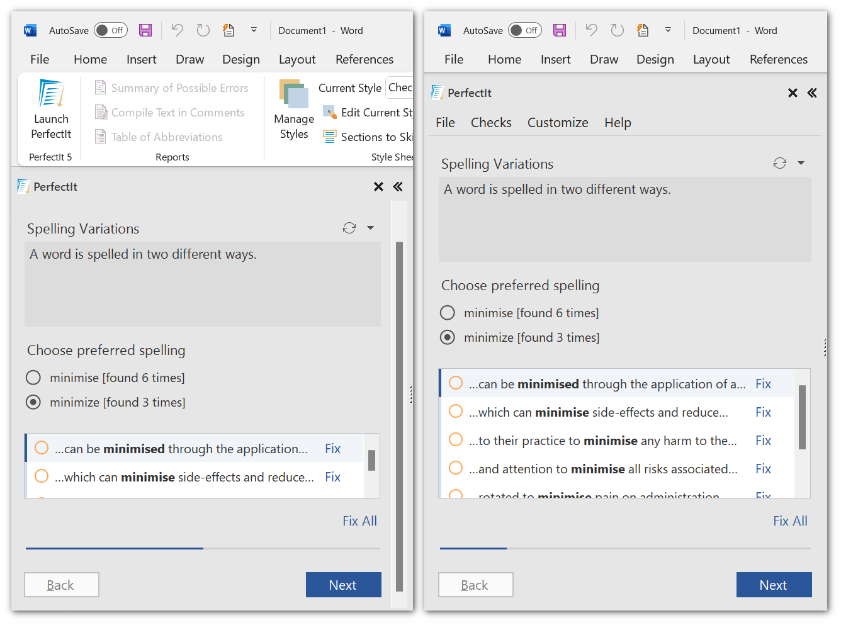Click the Save icon in the right Word window
The height and width of the screenshot is (625, 841).
point(560,30)
